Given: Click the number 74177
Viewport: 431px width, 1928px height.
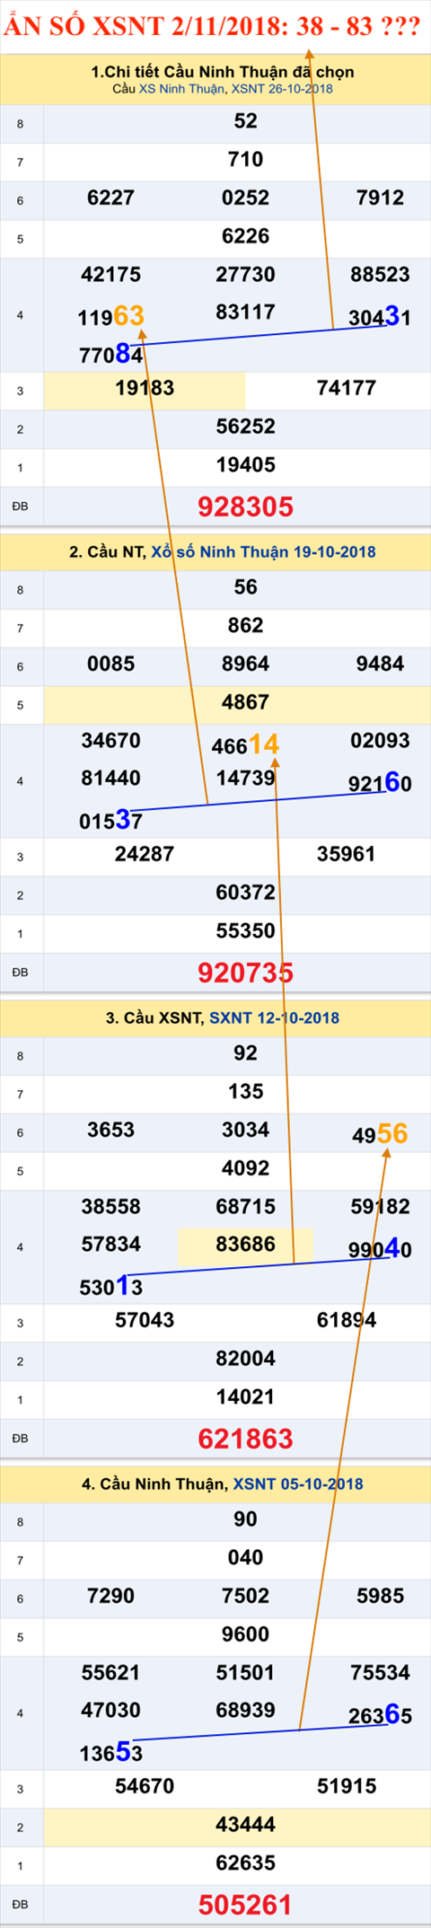Looking at the screenshot, I should pyautogui.click(x=347, y=388).
